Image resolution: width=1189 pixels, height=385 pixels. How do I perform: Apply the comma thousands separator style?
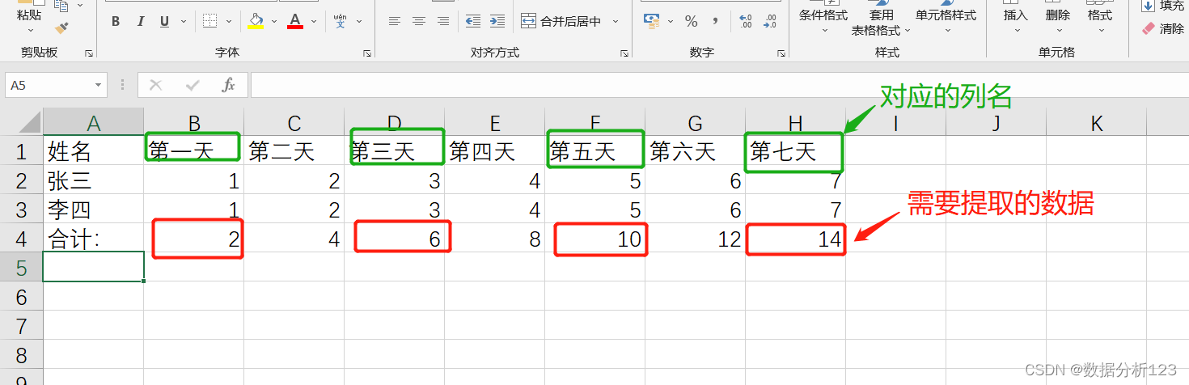click(716, 22)
